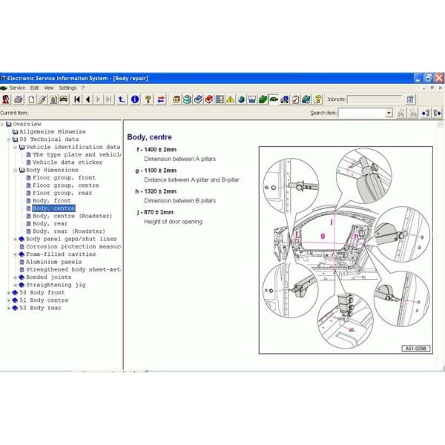
Task: Go to previous item with left arrow
Action: click(88, 99)
